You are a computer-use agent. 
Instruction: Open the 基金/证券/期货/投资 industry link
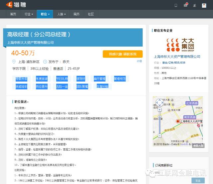click(174, 63)
